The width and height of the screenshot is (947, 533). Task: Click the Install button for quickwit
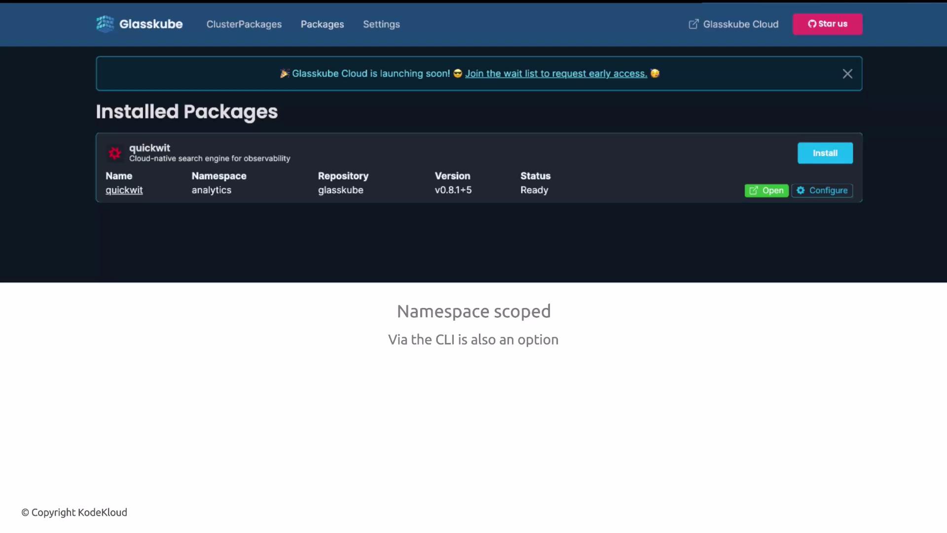coord(825,153)
